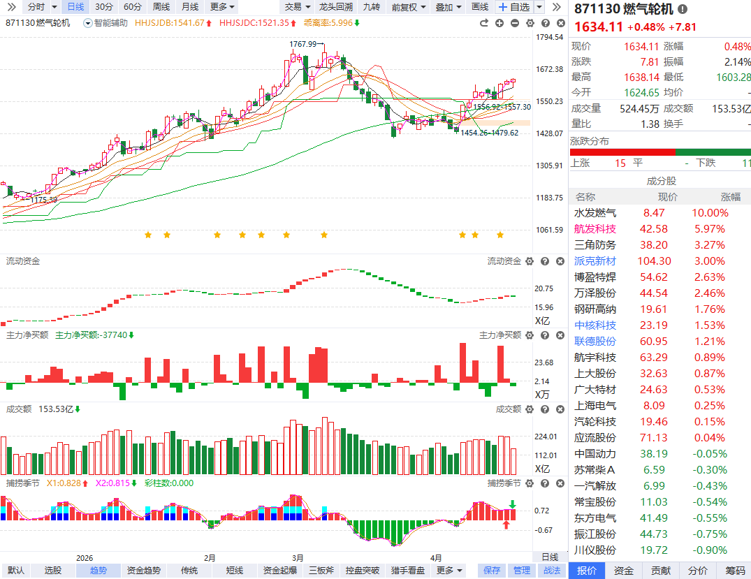Close the 成交额 indicator panel
Screen dimensions: 751x579
coord(560,409)
